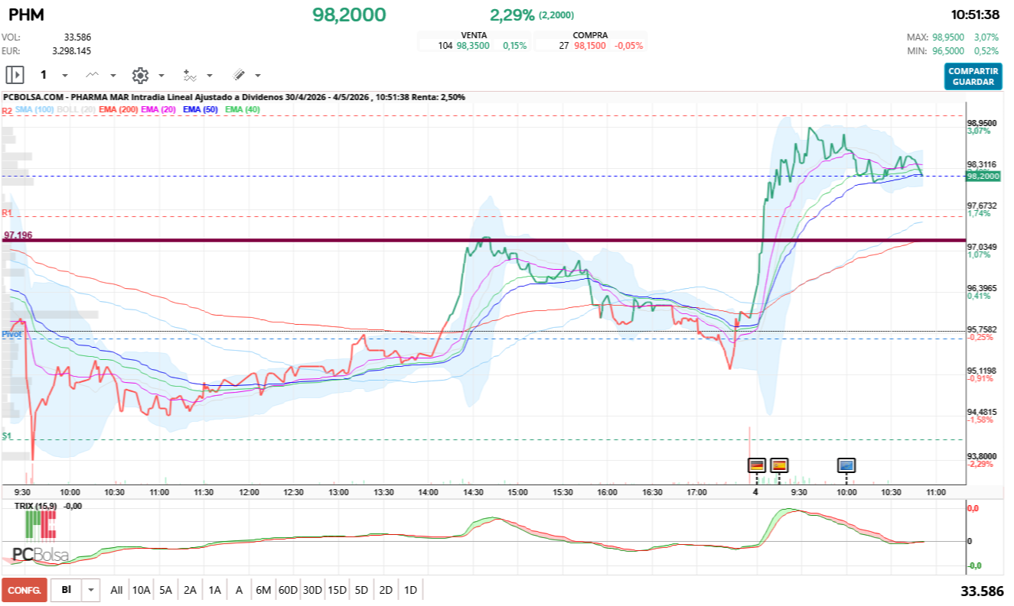This screenshot has height=606, width=1014.
Task: Toggle the EMA (50) indicator label
Action: point(201,111)
